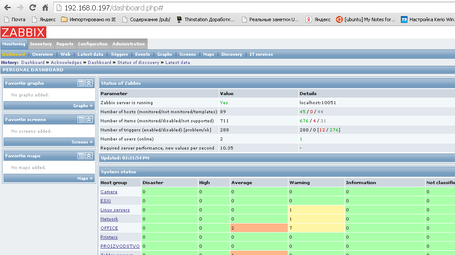The width and height of the screenshot is (455, 255).
Task: Open the first Яндекс bookmark
Action: [x=44, y=19]
